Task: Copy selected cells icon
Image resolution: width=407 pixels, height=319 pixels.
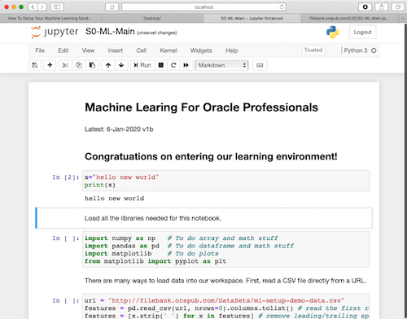Action: click(79, 65)
